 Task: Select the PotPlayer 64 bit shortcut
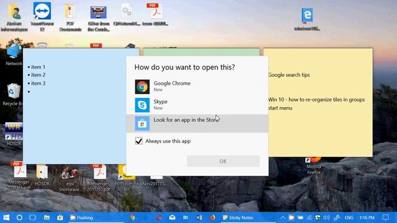(127, 178)
